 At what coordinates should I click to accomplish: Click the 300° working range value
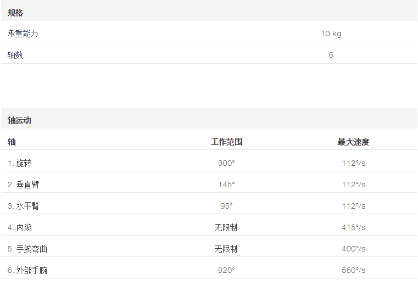[x=226, y=163]
